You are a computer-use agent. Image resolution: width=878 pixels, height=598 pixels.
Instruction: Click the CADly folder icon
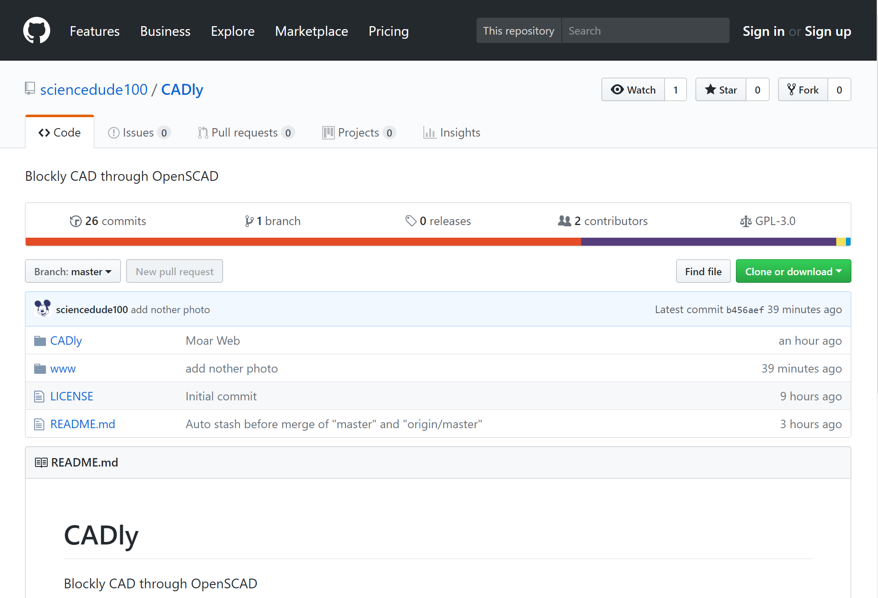pyautogui.click(x=40, y=341)
